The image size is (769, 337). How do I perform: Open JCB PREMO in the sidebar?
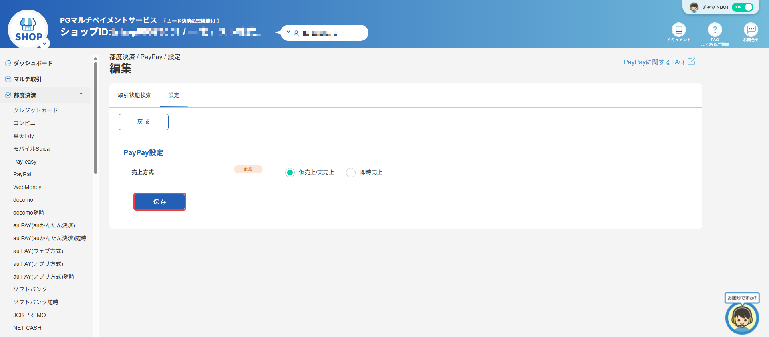(30, 315)
